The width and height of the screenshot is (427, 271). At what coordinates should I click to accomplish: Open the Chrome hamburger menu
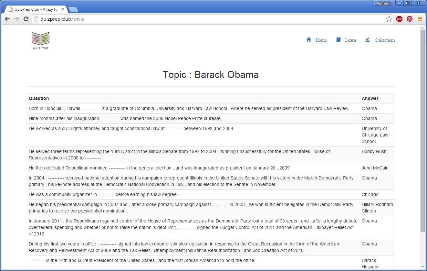[x=420, y=19]
